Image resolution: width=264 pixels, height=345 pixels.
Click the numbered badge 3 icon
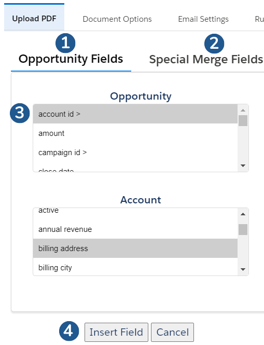pos(20,113)
